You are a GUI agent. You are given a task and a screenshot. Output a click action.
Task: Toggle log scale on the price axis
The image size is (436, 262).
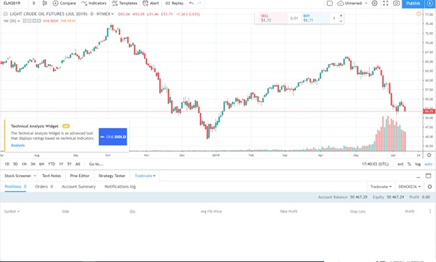pos(418,164)
